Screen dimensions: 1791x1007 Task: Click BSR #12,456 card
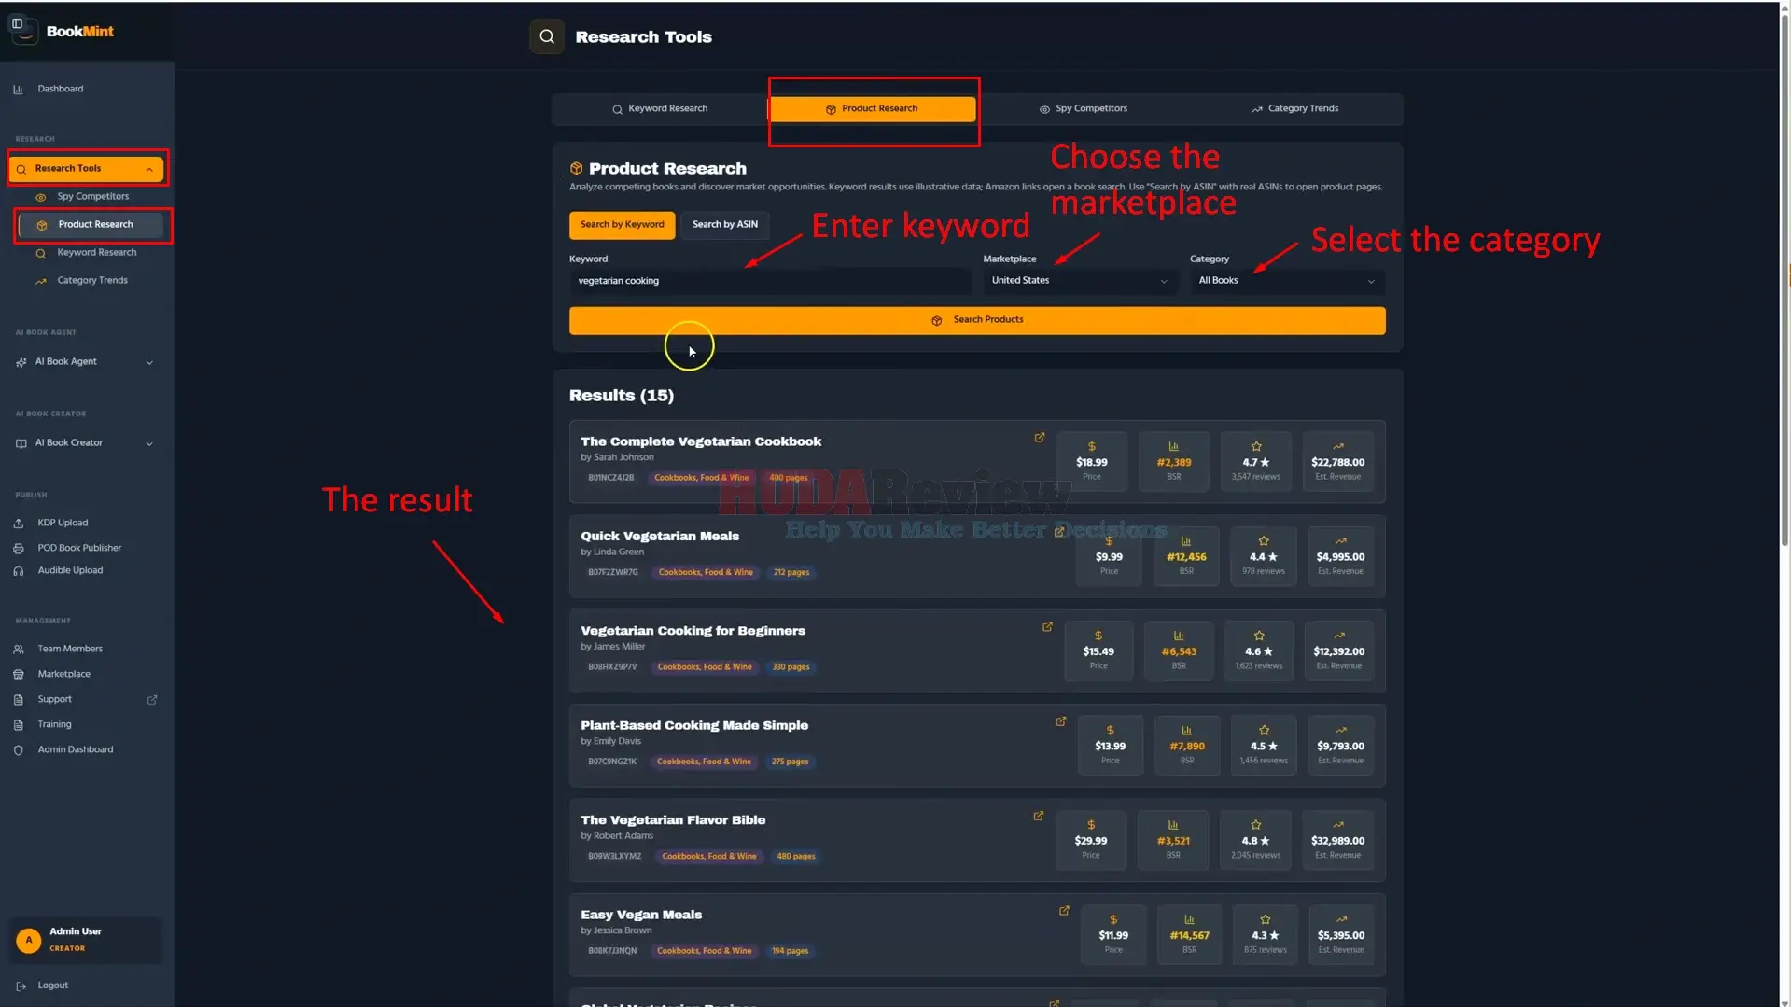click(1185, 556)
